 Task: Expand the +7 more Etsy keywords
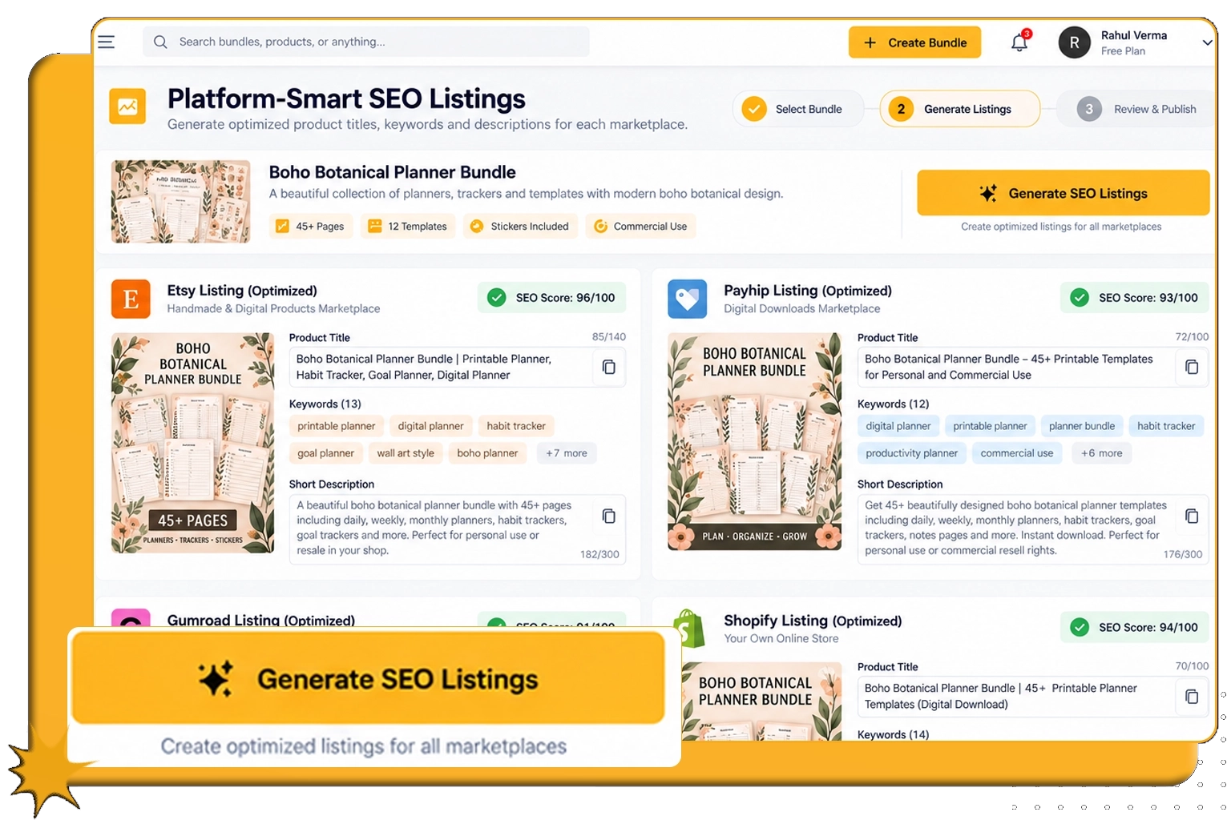pyautogui.click(x=567, y=453)
